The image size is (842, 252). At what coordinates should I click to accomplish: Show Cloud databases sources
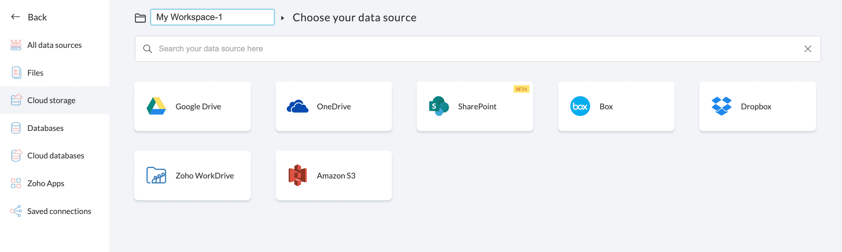coord(56,156)
